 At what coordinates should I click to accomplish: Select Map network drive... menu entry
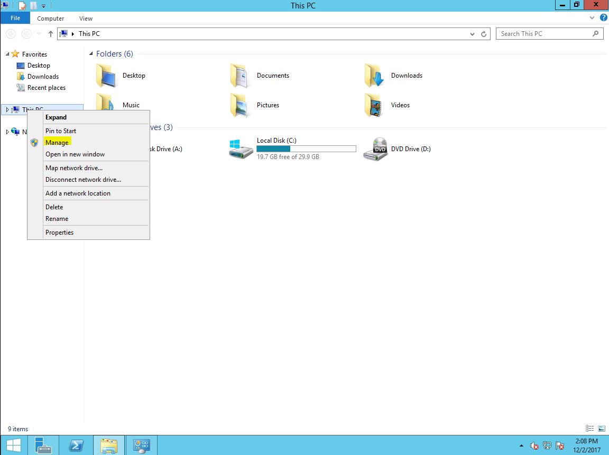click(x=74, y=168)
